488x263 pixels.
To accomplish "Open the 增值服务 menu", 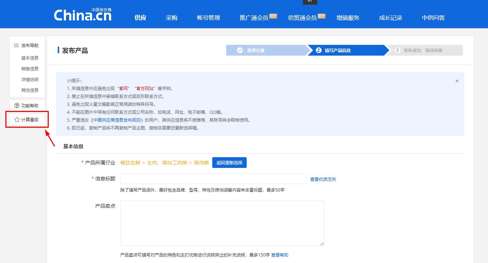I will (x=348, y=17).
